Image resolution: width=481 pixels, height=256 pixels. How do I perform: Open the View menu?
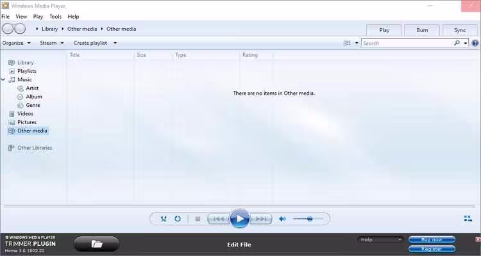coord(21,17)
